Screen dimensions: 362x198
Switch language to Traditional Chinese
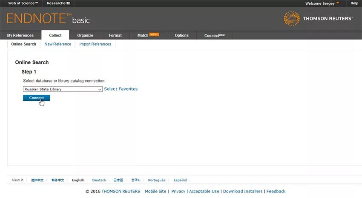(x=57, y=180)
